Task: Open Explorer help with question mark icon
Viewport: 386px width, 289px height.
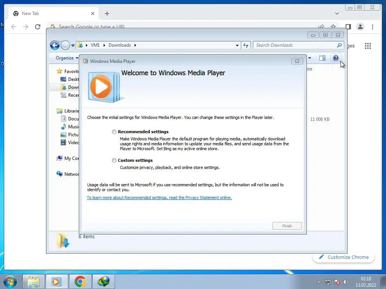Action: coord(336,58)
